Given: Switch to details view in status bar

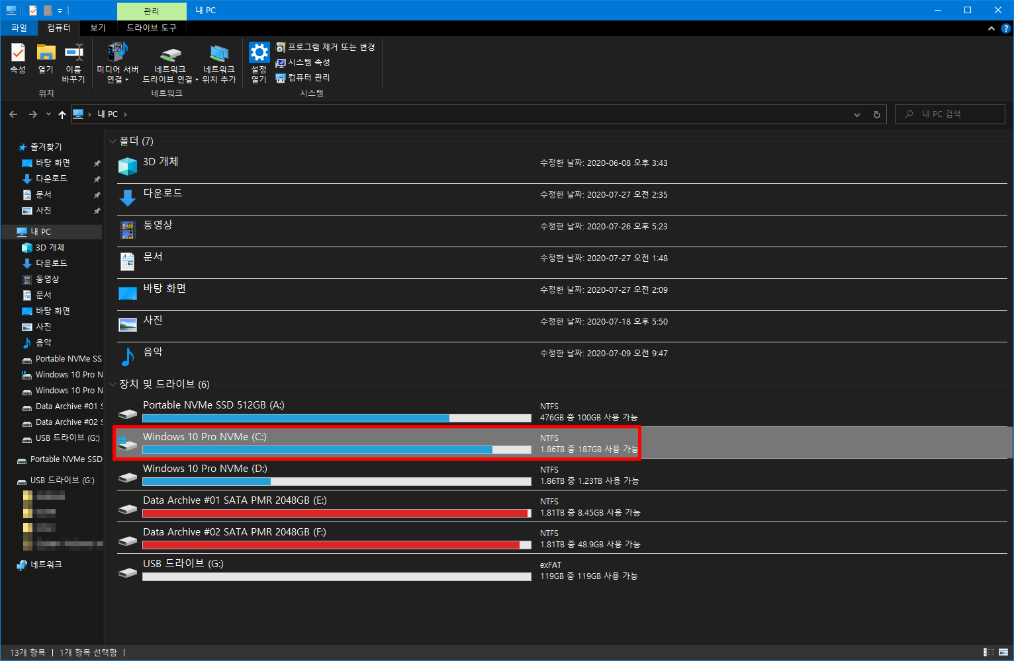Looking at the screenshot, I should [x=989, y=652].
